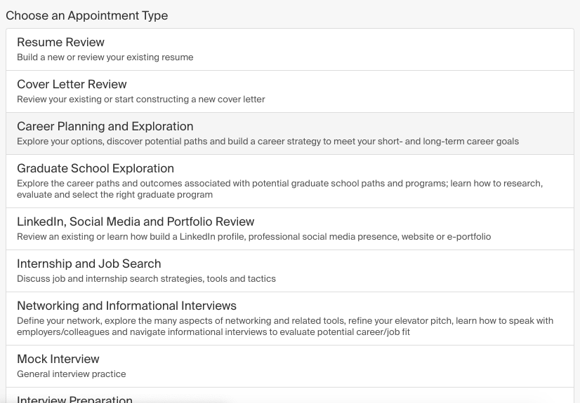Click the 'Explore your options, discover potential paths' description
Viewport: 580px width, 403px height.
click(x=268, y=142)
